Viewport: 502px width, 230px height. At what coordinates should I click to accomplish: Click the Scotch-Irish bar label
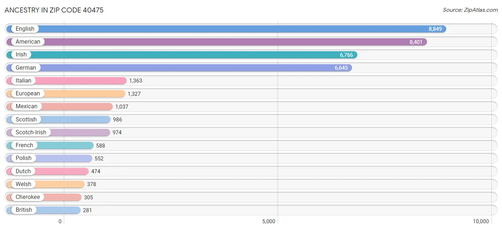click(x=31, y=132)
